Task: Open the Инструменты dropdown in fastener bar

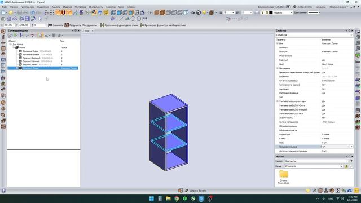Action: click(90, 25)
